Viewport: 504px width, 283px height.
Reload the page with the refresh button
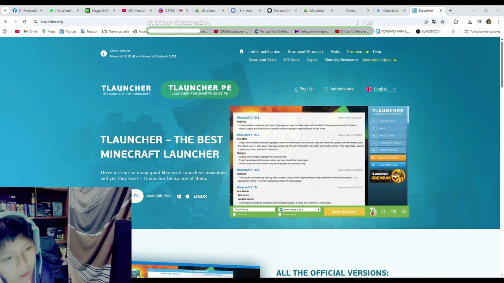pyautogui.click(x=24, y=22)
